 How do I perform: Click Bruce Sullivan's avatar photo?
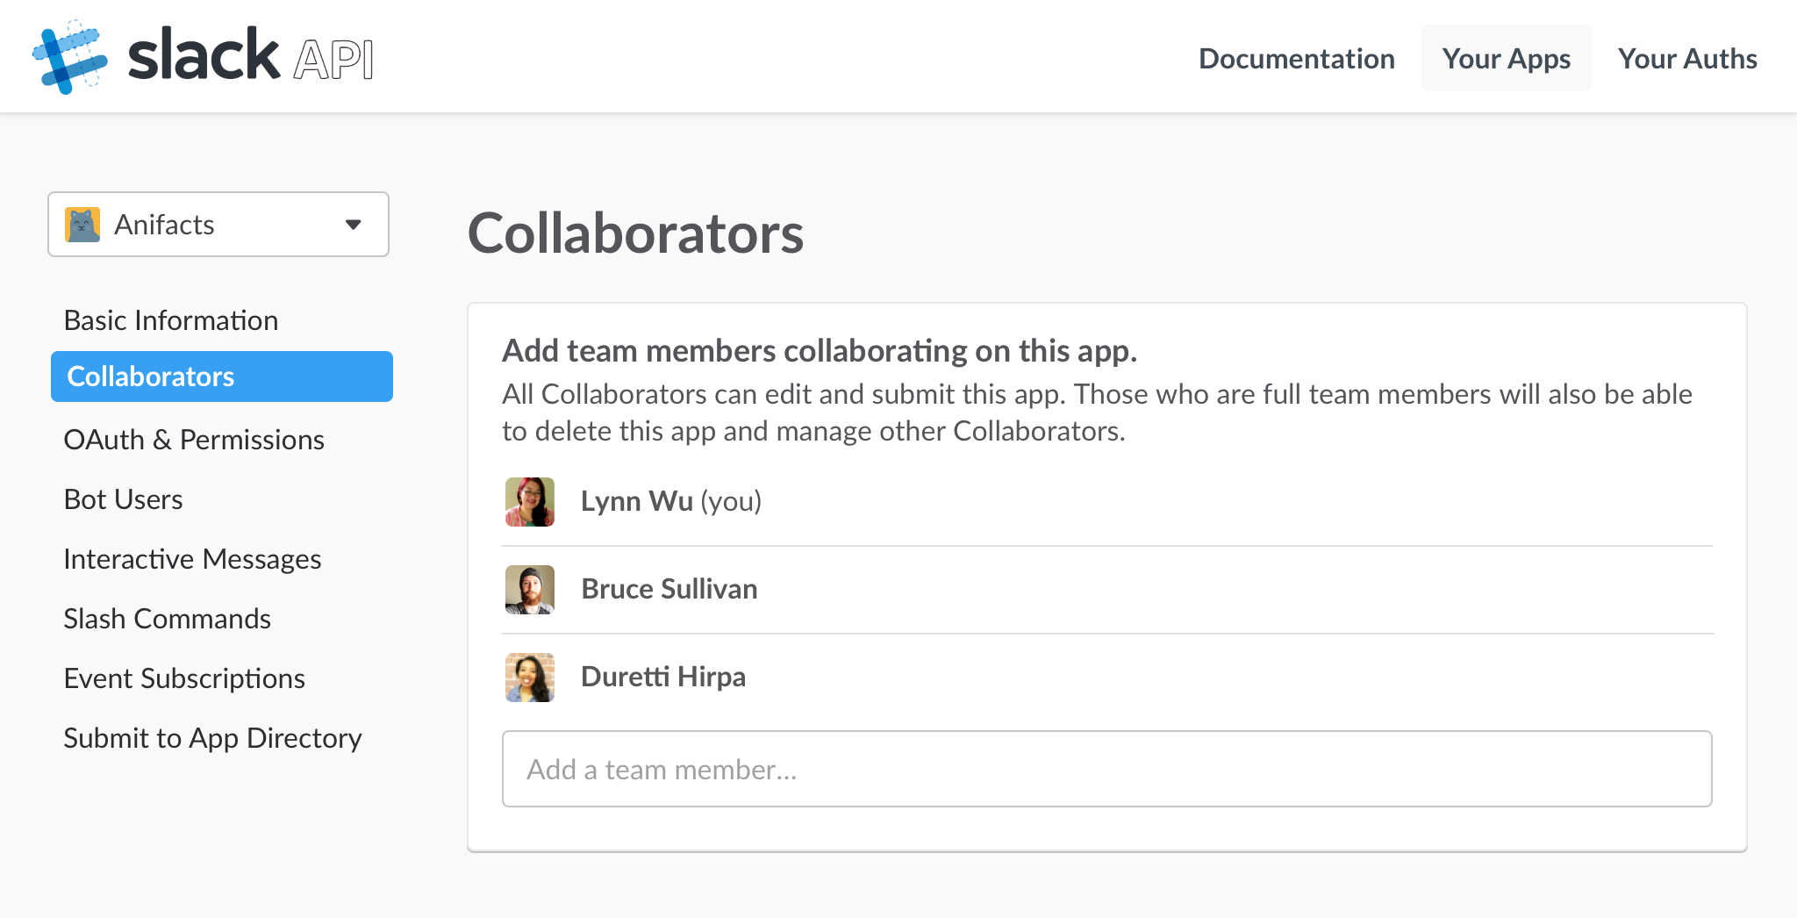click(530, 590)
